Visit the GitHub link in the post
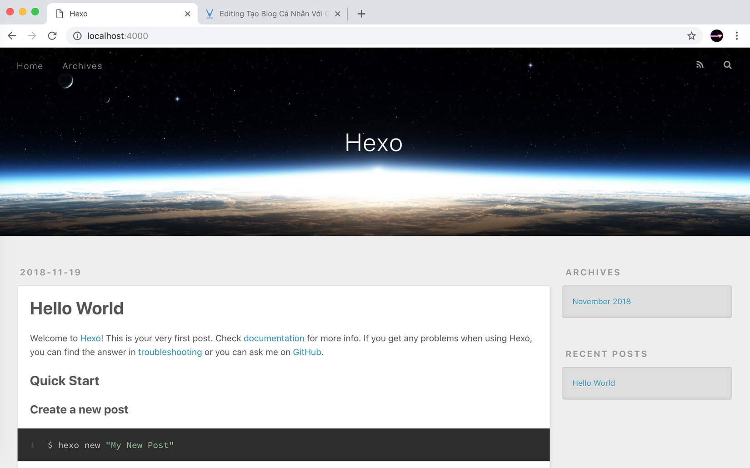750x468 pixels. [307, 352]
